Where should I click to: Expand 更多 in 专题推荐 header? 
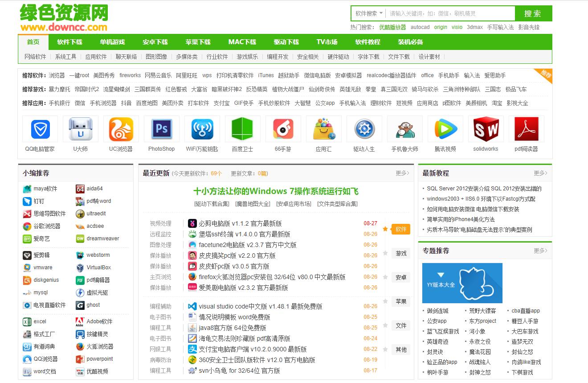[x=540, y=251]
